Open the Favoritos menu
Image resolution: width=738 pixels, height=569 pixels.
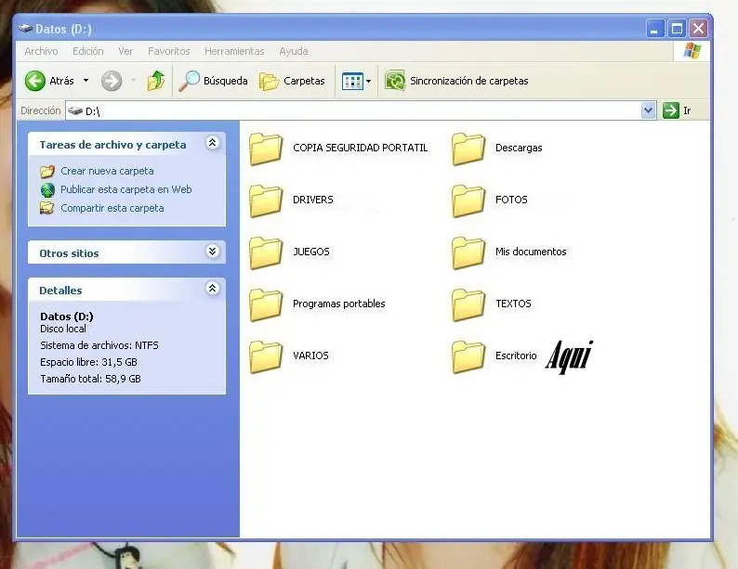[169, 51]
